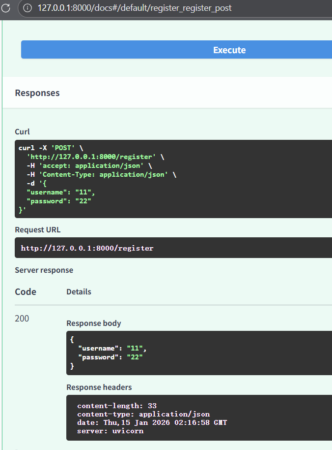Viewport: 332px width, 450px height.
Task: Select the Details column header
Action: [79, 292]
